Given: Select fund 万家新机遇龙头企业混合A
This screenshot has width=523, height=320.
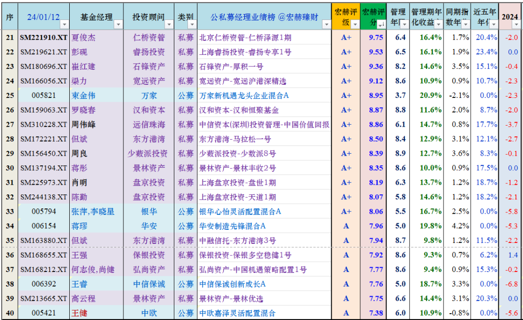Looking at the screenshot, I should pyautogui.click(x=244, y=96).
